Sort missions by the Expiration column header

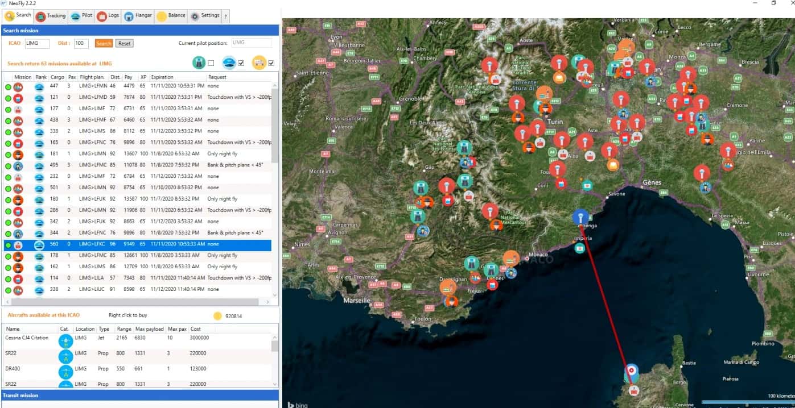162,77
